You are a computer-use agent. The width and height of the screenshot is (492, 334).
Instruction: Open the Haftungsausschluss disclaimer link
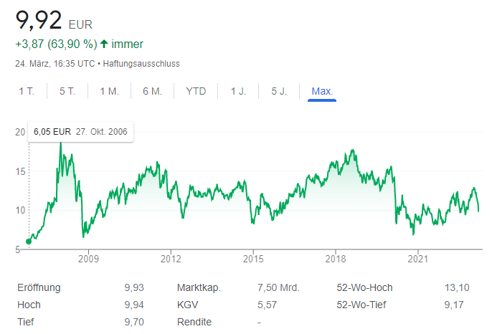(x=141, y=64)
